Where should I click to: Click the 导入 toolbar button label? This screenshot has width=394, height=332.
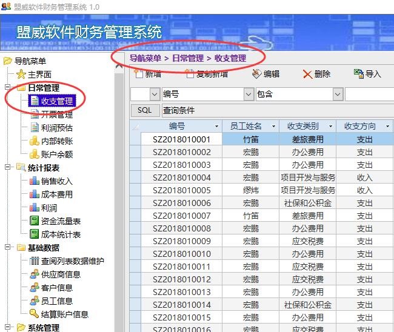[x=373, y=74]
